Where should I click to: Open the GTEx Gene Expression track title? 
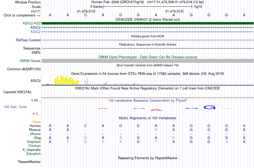148,73
